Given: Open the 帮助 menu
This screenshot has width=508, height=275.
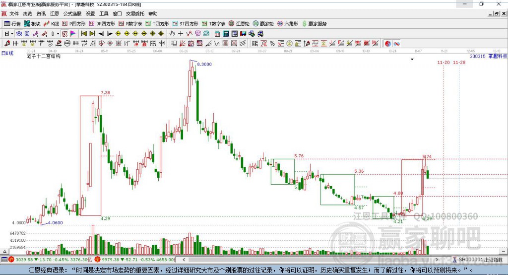Looking at the screenshot, I should [153, 13].
